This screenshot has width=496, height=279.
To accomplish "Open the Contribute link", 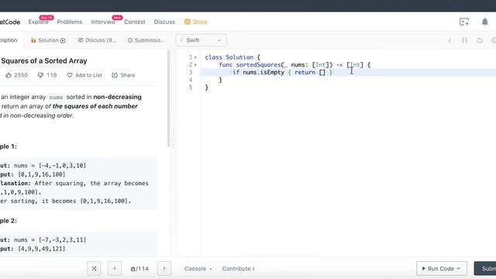I will [238, 269].
